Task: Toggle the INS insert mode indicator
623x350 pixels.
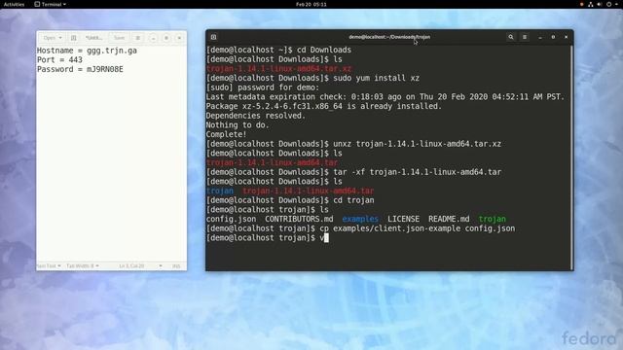Action: click(176, 265)
